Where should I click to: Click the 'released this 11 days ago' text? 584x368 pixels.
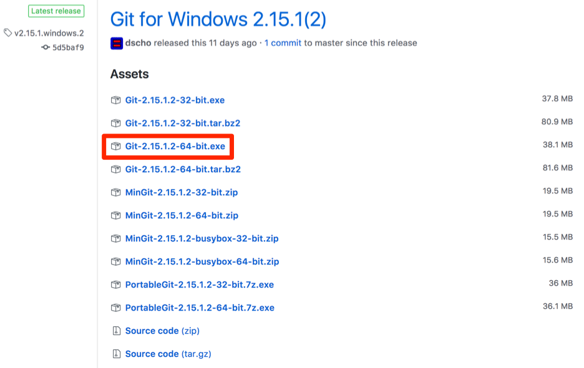[x=205, y=43]
